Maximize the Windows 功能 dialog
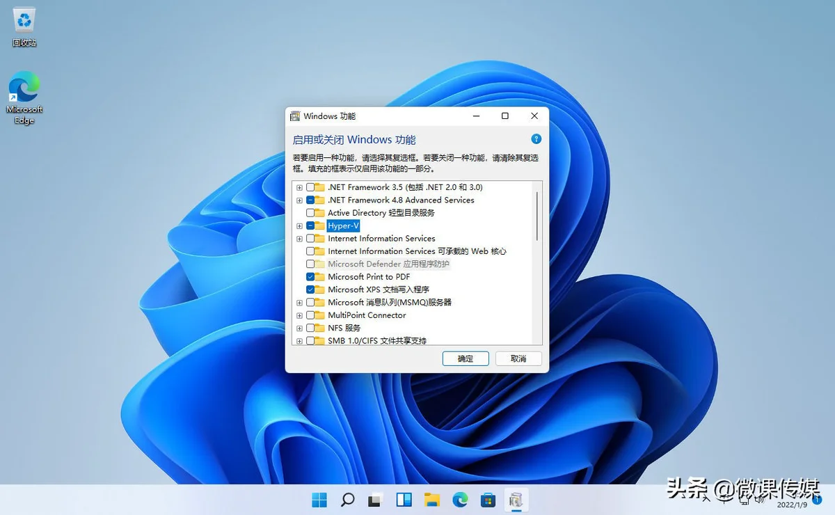Viewport: 835px width, 515px height. (x=505, y=116)
